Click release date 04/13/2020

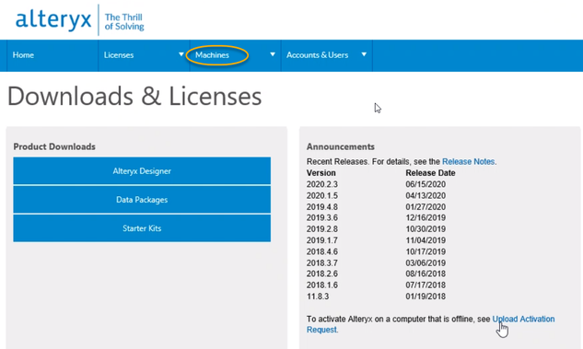(x=426, y=195)
